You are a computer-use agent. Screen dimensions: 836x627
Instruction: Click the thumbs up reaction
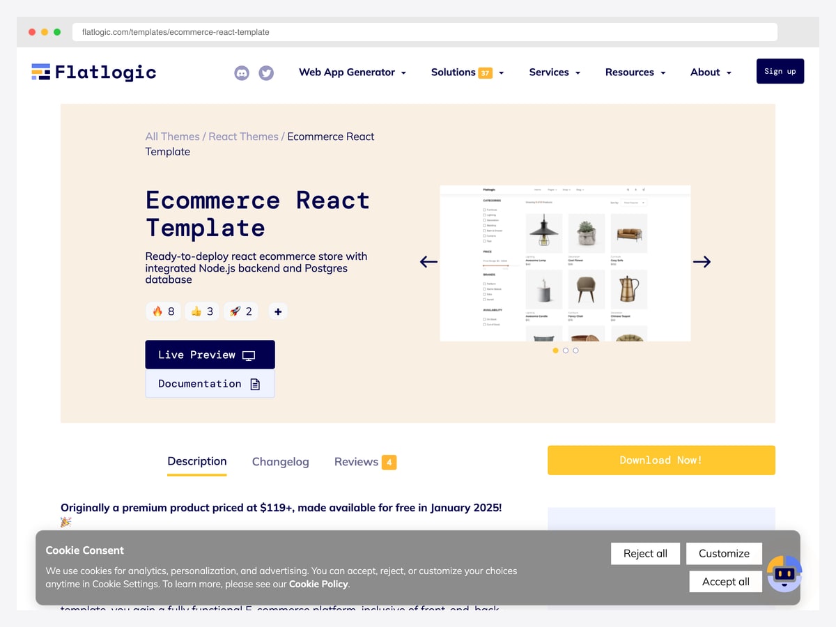pyautogui.click(x=202, y=311)
